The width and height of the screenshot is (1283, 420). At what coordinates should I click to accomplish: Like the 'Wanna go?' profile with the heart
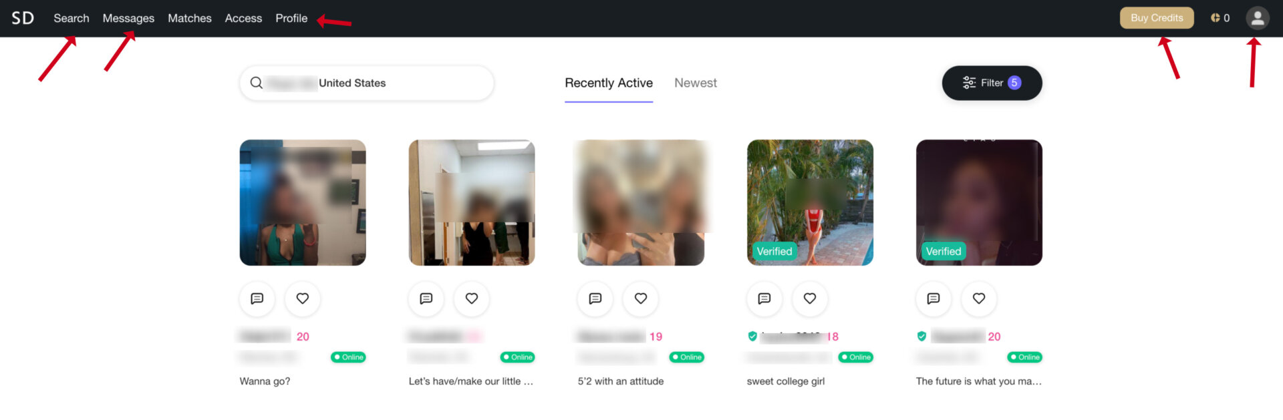tap(303, 298)
